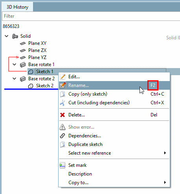Collapse the Solid tree node

pyautogui.click(x=7, y=36)
